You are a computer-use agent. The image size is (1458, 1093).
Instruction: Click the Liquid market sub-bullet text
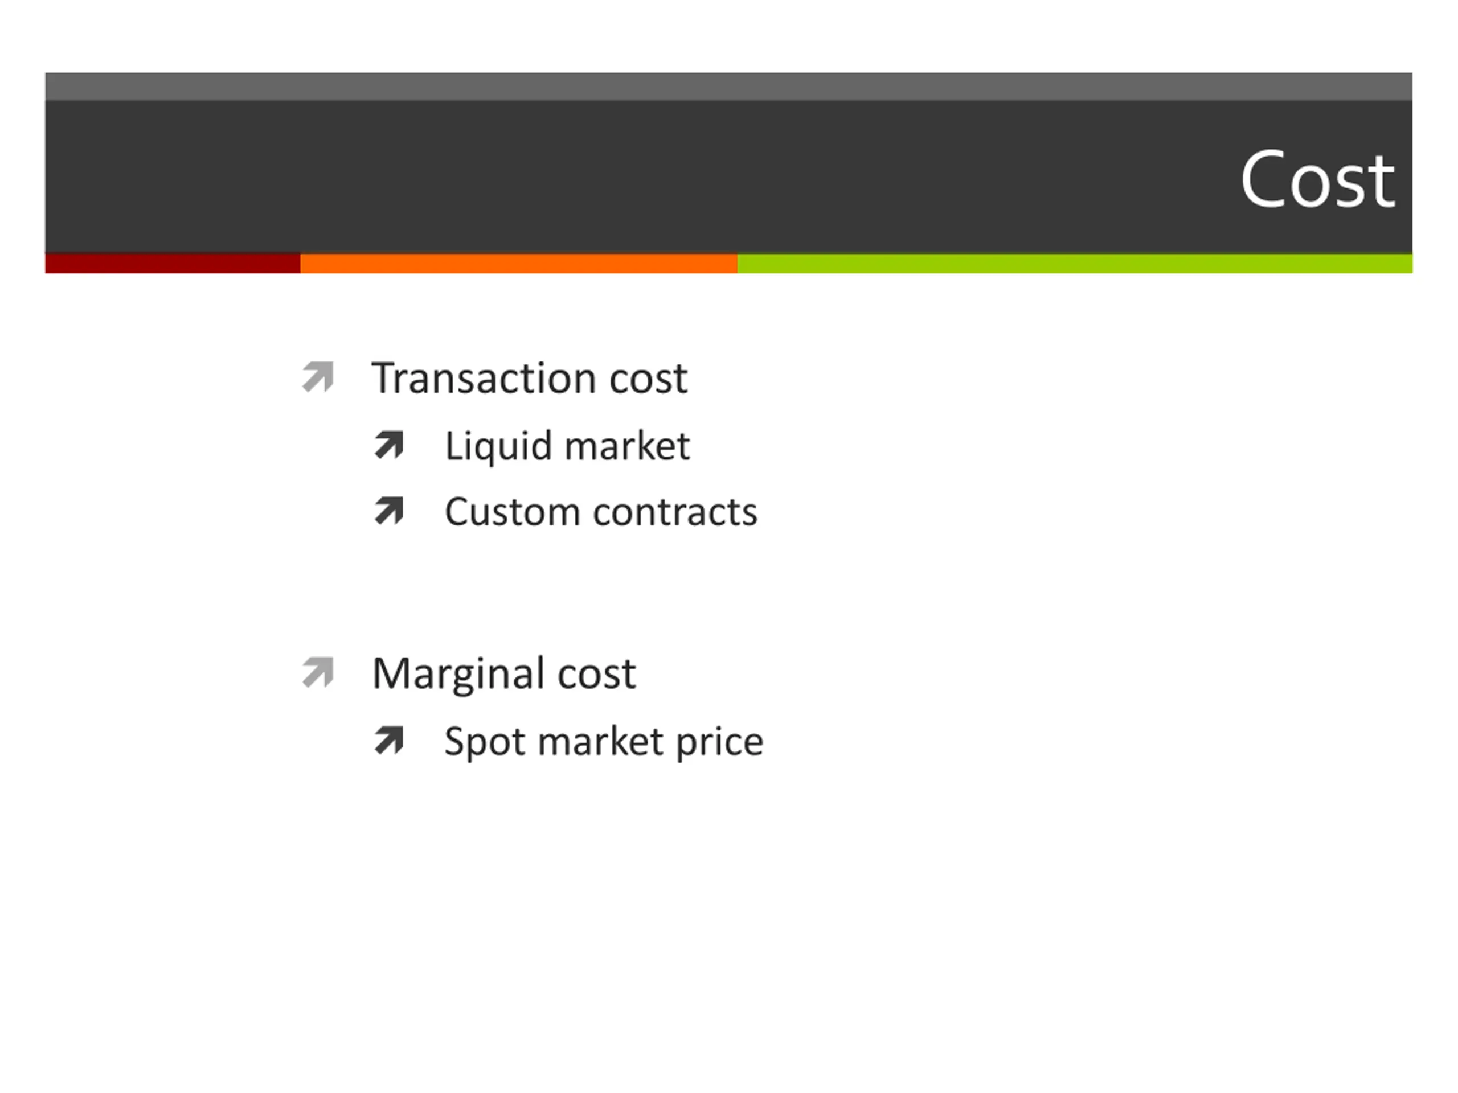pos(567,447)
